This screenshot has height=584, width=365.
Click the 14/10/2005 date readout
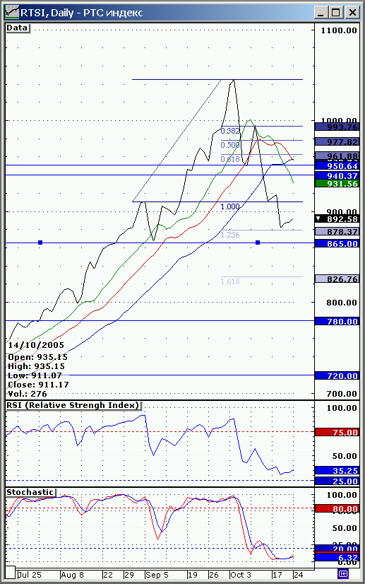point(36,345)
